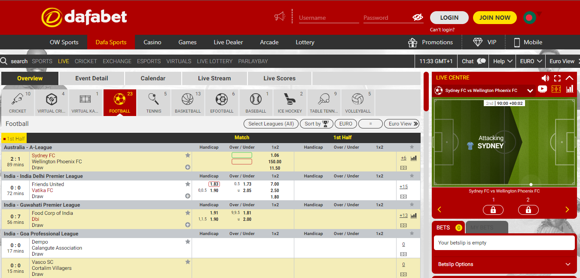This screenshot has height=278, width=580.
Task: Open the Casino menu item
Action: (x=153, y=42)
